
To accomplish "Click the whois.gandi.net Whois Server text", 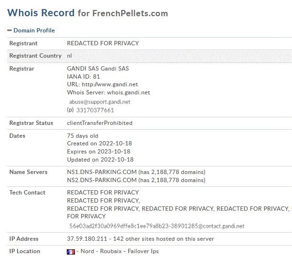I will [128, 92].
